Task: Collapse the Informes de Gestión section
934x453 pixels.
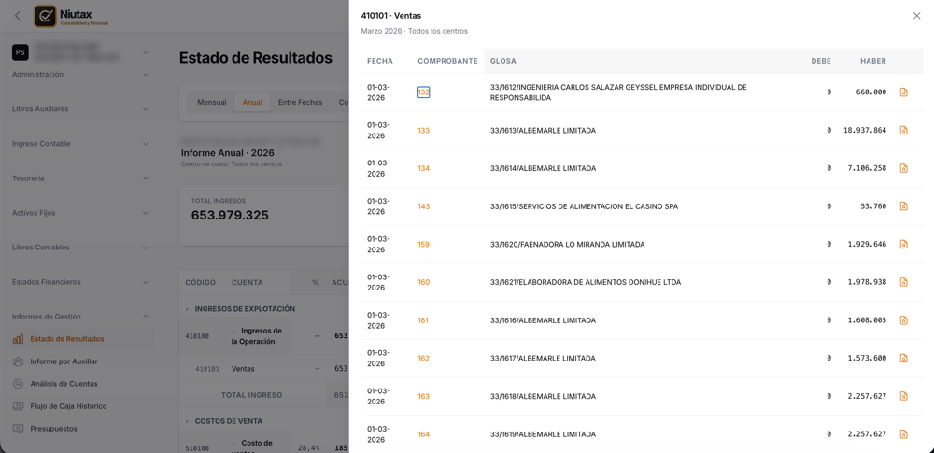Action: point(146,317)
